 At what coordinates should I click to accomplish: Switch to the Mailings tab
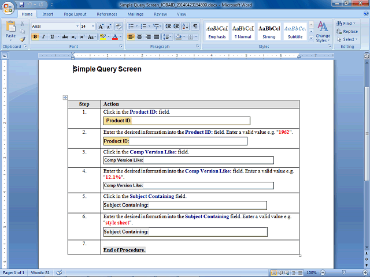pyautogui.click(x=135, y=14)
